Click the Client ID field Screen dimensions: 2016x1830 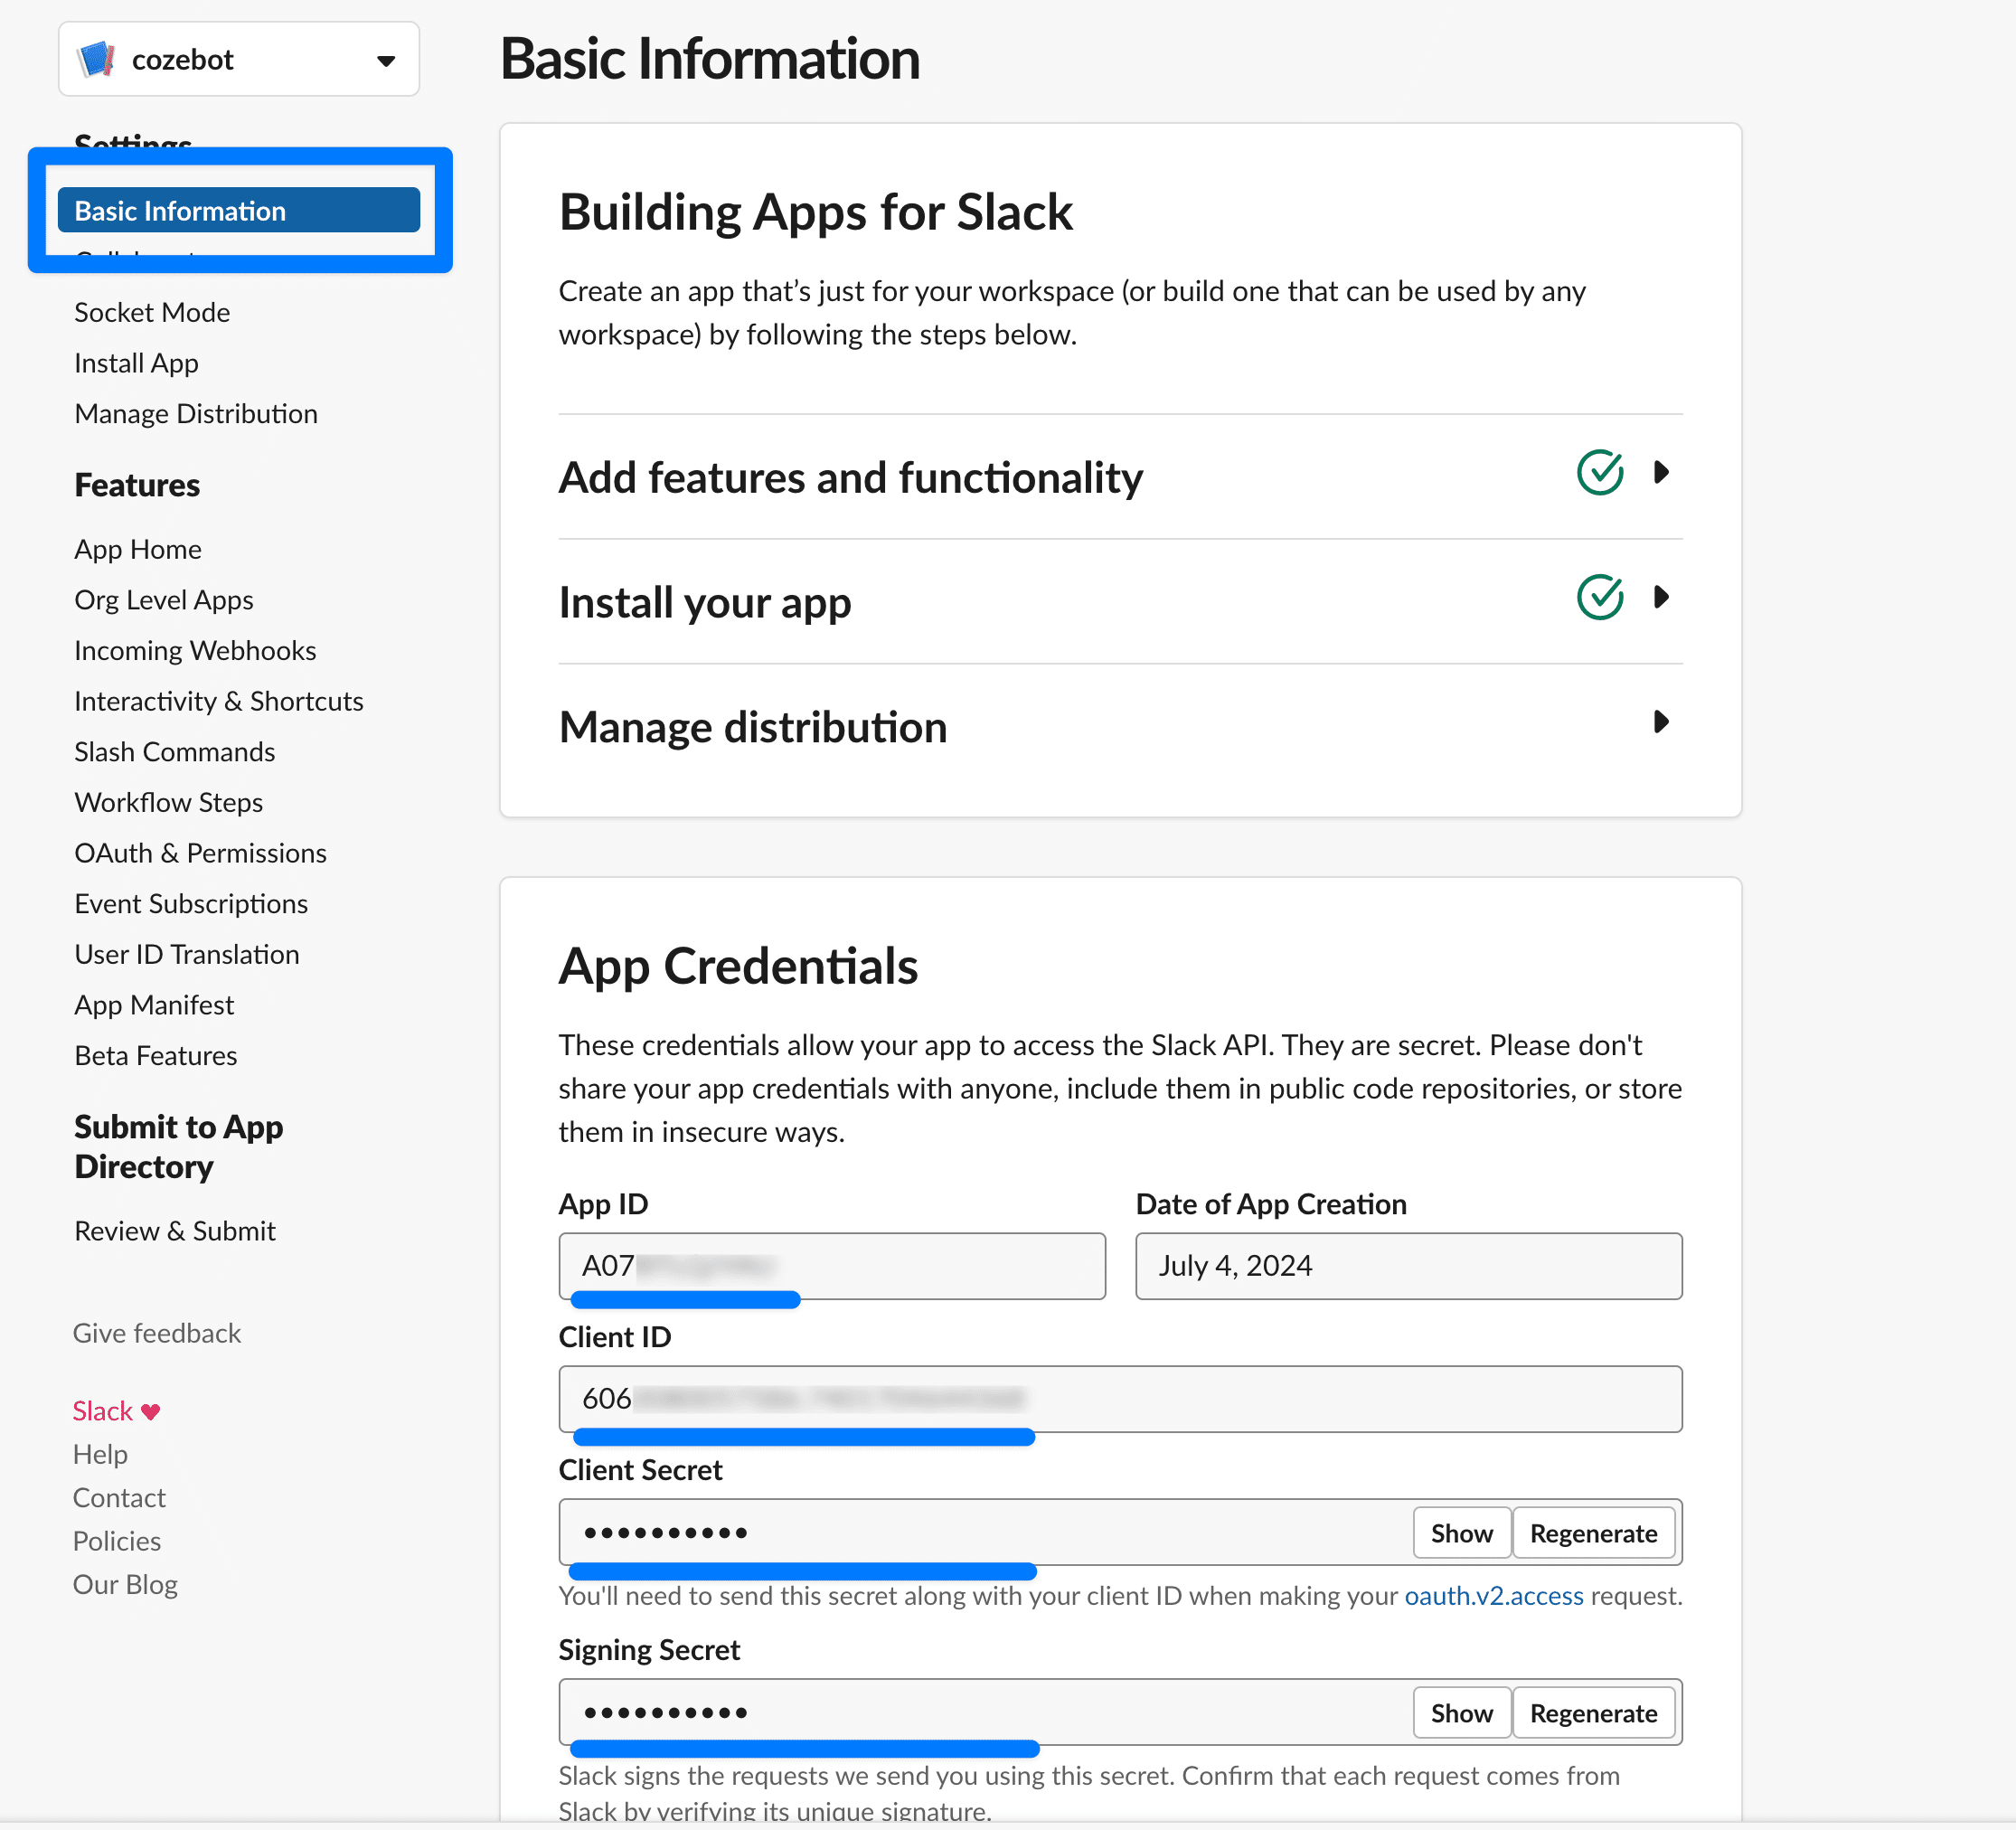(x=1119, y=1399)
